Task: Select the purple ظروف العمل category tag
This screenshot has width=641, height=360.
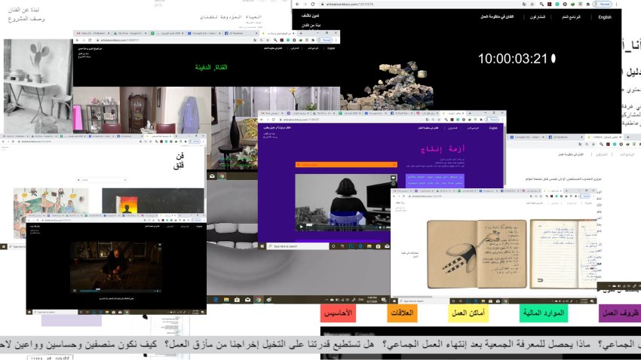Action: tap(619, 313)
